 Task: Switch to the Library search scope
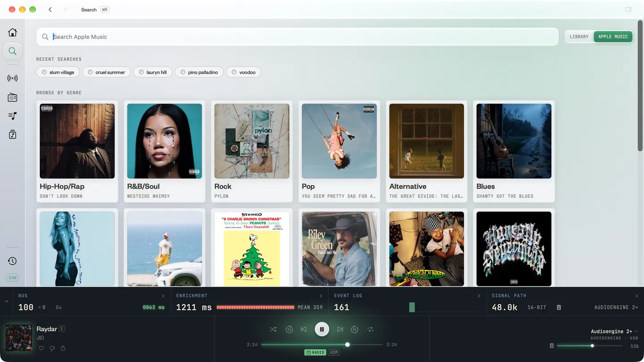pyautogui.click(x=579, y=37)
